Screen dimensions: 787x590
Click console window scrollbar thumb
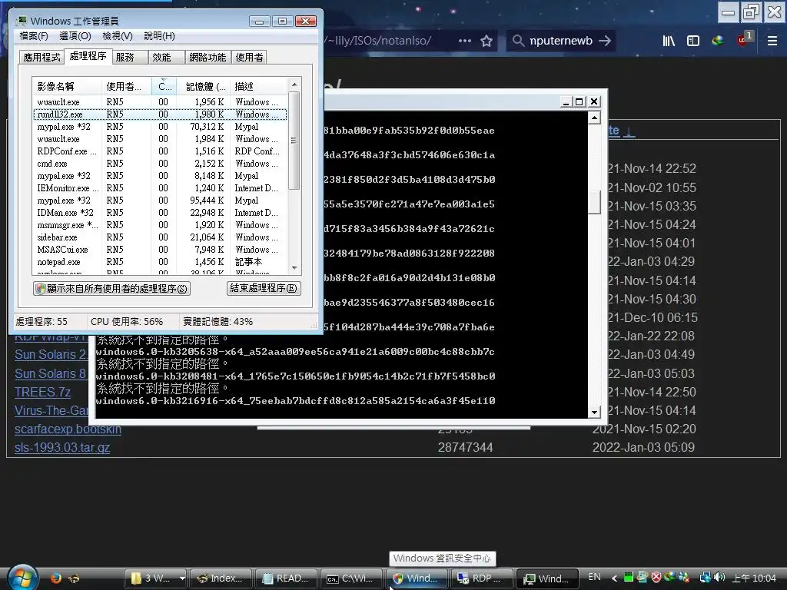click(x=594, y=202)
